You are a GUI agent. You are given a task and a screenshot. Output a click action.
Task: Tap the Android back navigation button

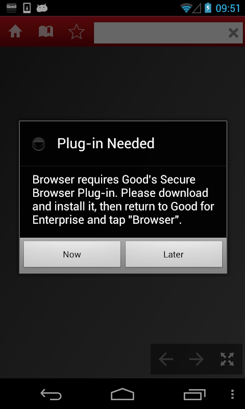[x=51, y=394]
